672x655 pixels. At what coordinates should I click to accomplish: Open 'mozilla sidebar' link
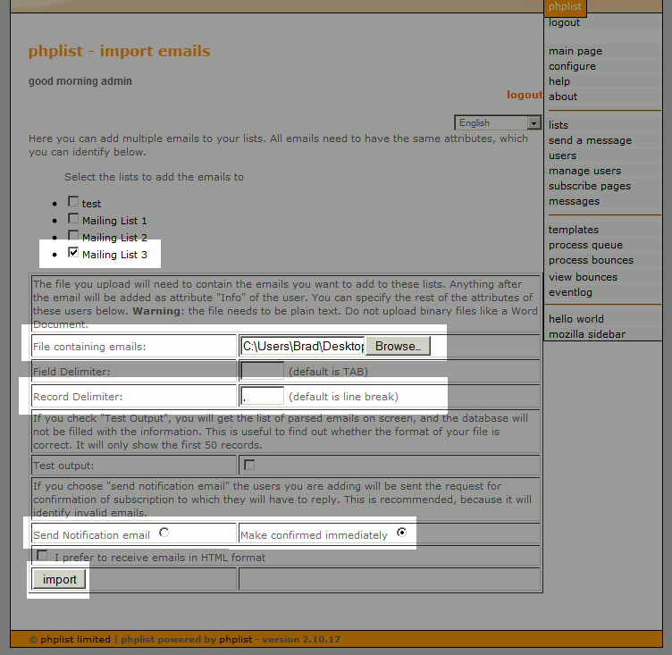click(587, 334)
